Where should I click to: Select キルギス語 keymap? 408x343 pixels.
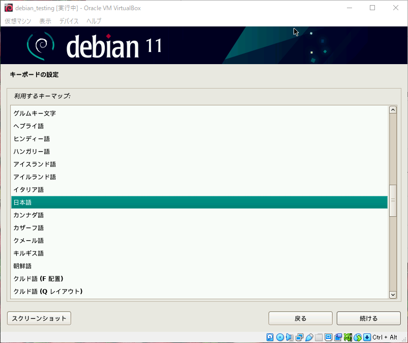coord(199,253)
